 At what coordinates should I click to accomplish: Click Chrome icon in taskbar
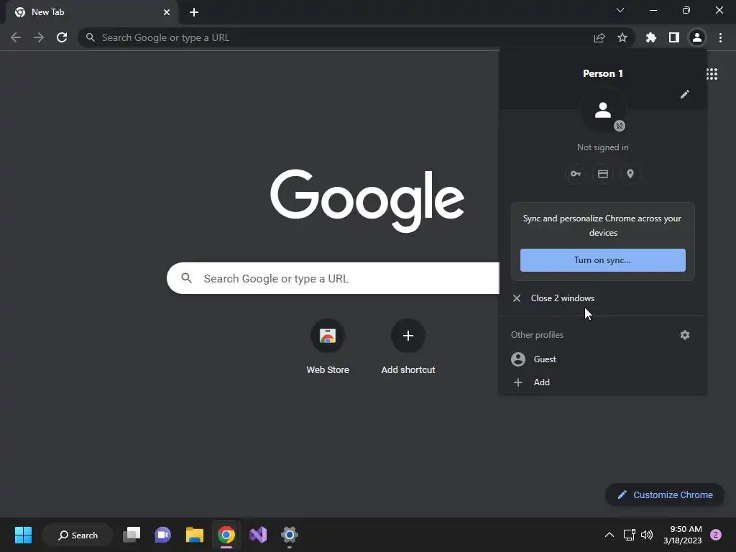click(226, 535)
